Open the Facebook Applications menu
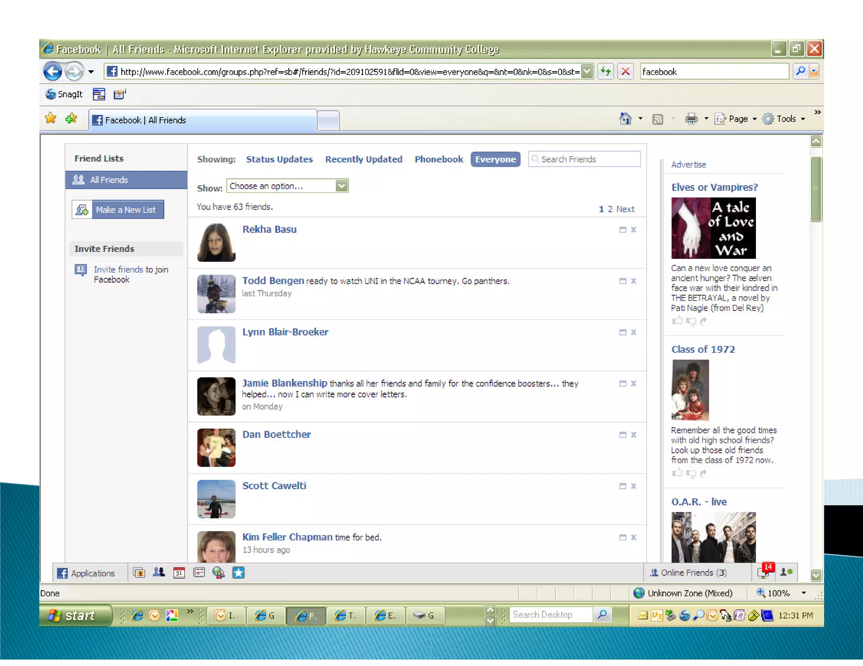863x666 pixels. coord(86,573)
